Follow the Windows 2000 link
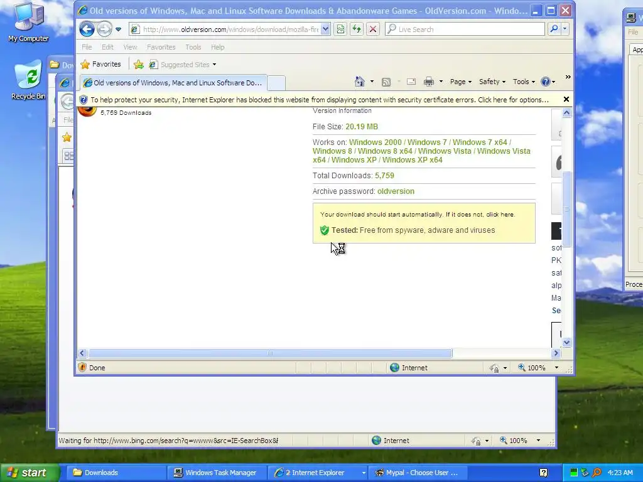This screenshot has height=482, width=643. [x=376, y=142]
